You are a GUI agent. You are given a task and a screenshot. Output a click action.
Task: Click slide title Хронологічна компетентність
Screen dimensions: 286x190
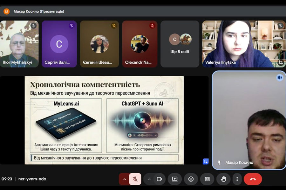coord(85,85)
